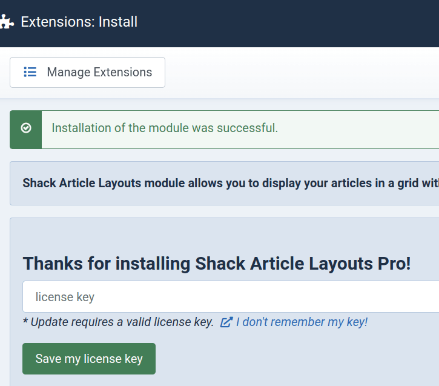Click the 'Extensions: Install' page title
439x386 pixels.
(79, 22)
